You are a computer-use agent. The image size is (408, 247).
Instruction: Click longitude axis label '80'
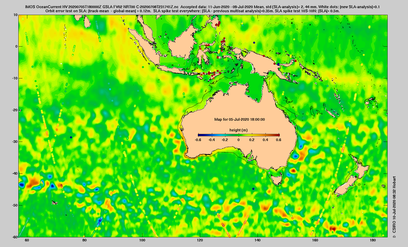click(x=85, y=240)
